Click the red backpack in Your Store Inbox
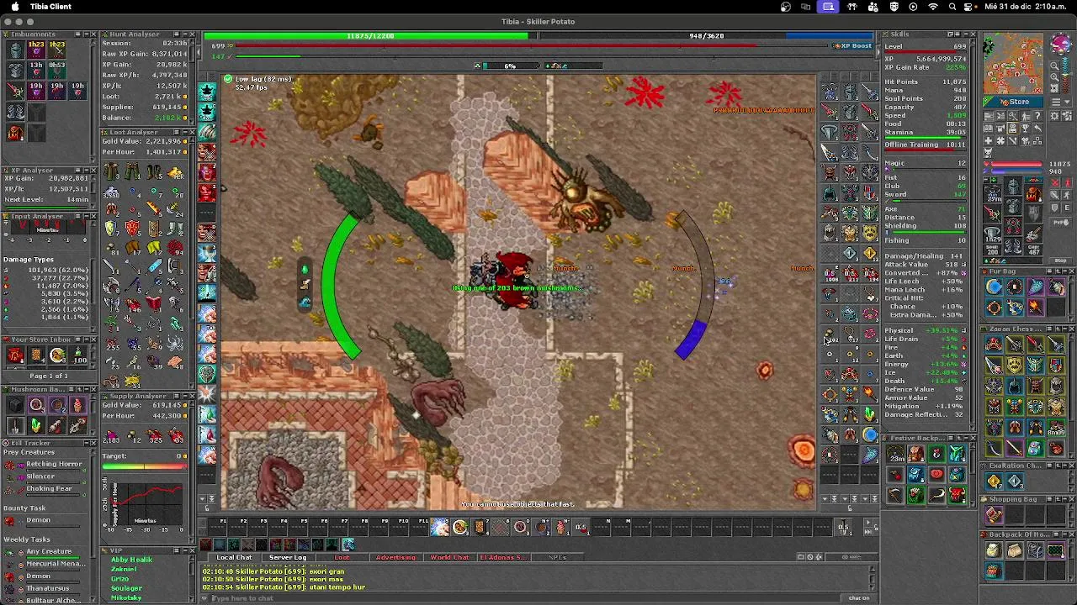Screen dimensions: 1077x605 point(16,355)
